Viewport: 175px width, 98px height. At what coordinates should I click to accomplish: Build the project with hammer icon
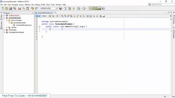(x=66, y=8)
